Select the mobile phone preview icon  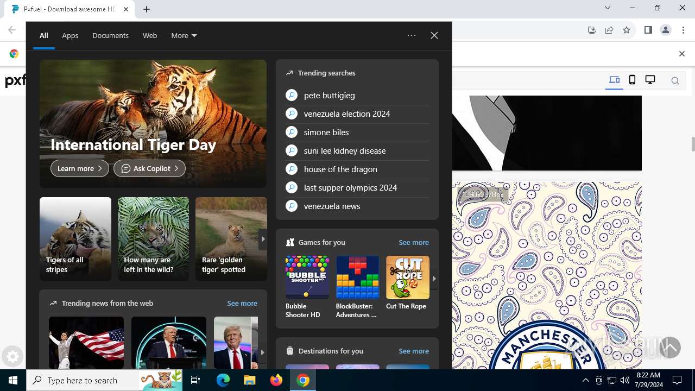click(632, 80)
